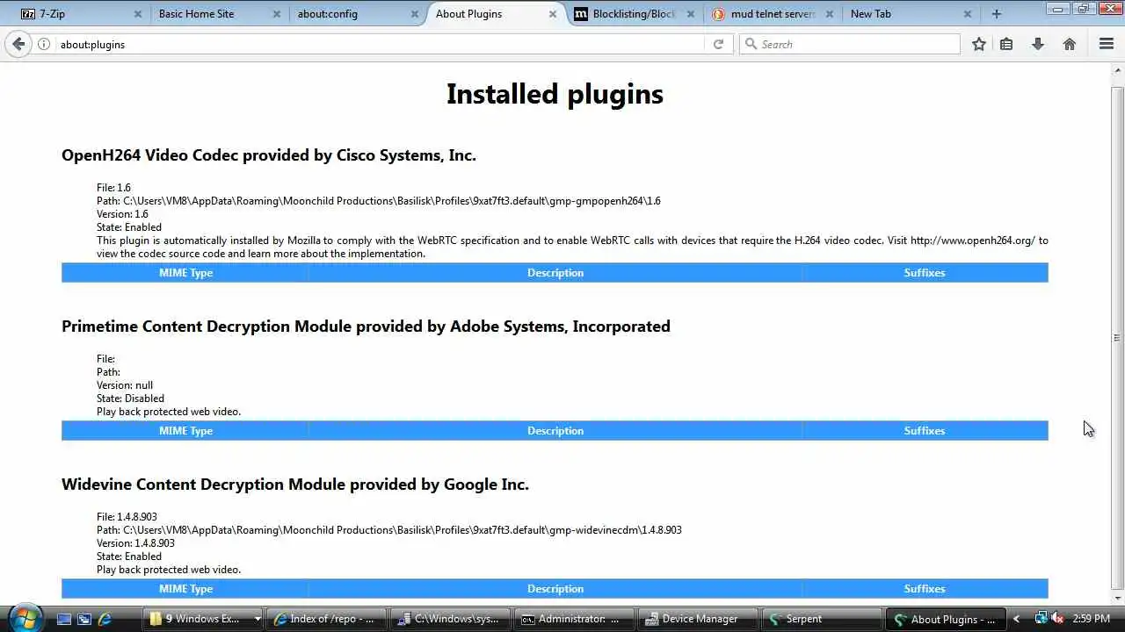Click MIME Type header in OpenH264 table

pos(185,273)
